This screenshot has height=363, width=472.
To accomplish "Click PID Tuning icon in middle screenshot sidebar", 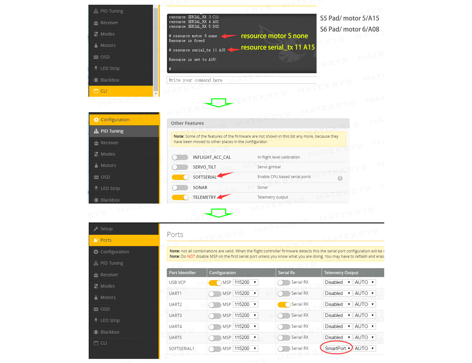I will click(x=96, y=131).
